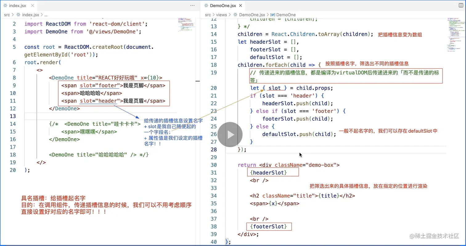
Task: Open More Actions menu of left editor group
Action: (193, 6)
